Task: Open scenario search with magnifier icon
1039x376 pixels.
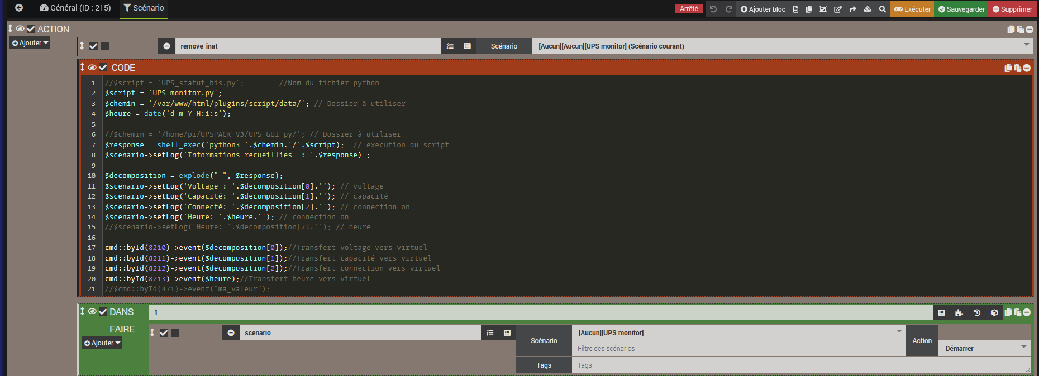Action: coord(882,9)
